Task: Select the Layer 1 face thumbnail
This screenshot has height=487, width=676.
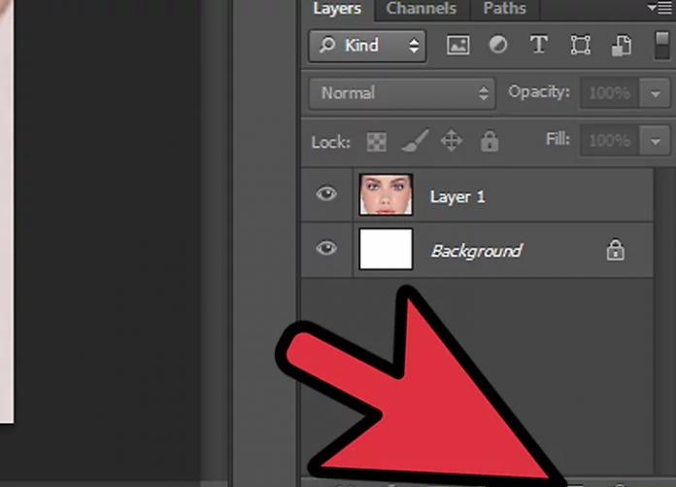Action: (x=386, y=194)
